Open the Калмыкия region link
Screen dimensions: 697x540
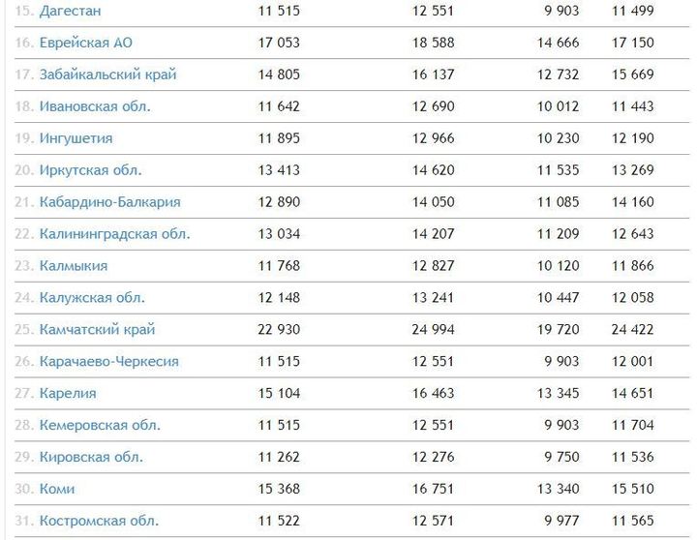(74, 266)
